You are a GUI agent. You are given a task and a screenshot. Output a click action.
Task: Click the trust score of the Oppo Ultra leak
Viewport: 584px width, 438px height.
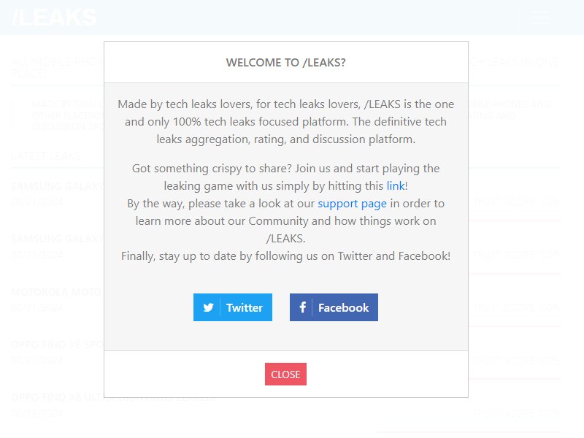click(x=517, y=413)
